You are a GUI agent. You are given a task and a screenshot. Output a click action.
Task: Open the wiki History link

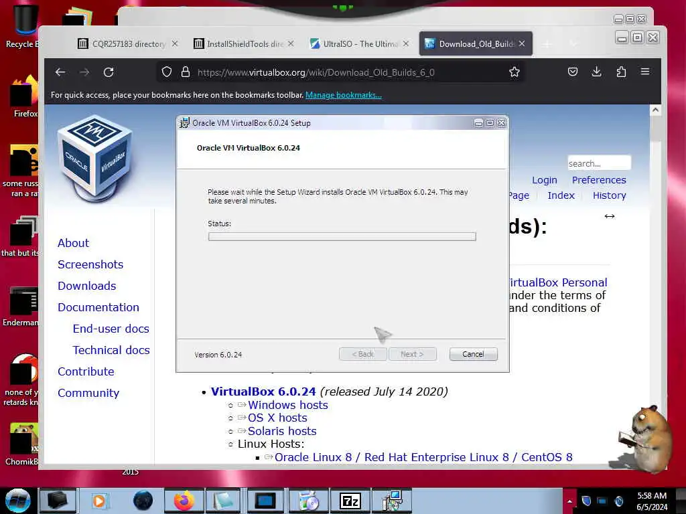[x=609, y=195]
